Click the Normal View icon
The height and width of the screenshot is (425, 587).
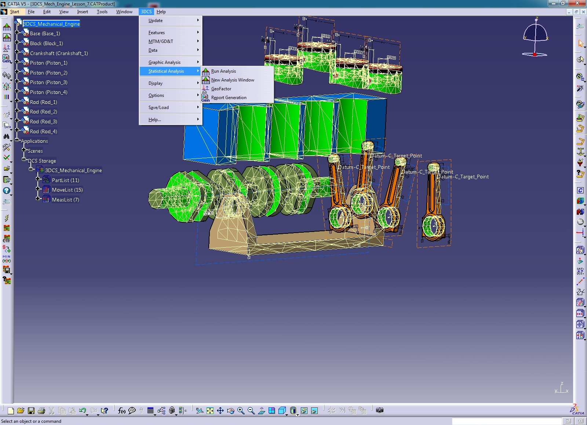click(261, 411)
